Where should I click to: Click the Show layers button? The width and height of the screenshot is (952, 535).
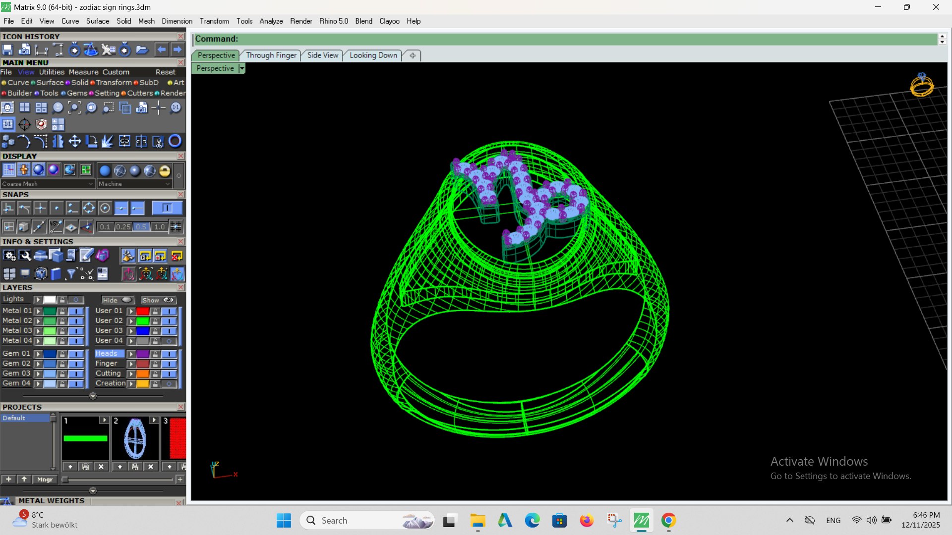[x=158, y=300]
